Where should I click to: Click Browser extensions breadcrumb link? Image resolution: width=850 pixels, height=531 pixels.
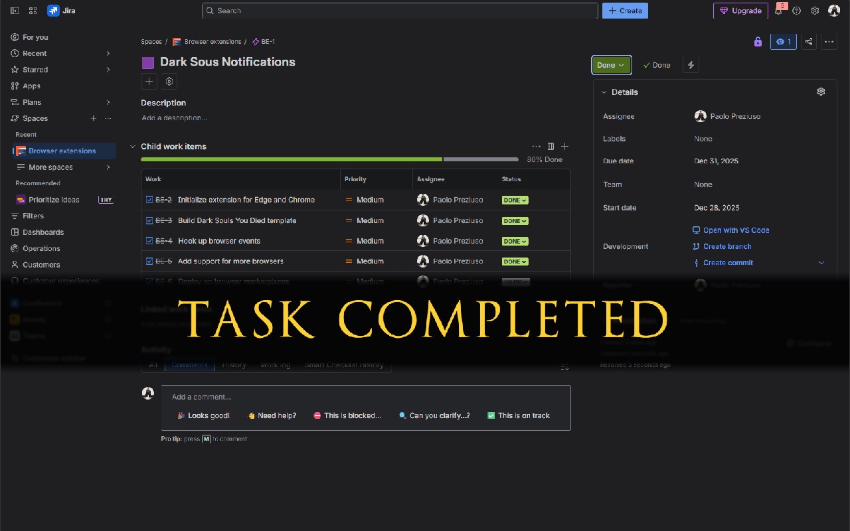coord(207,41)
